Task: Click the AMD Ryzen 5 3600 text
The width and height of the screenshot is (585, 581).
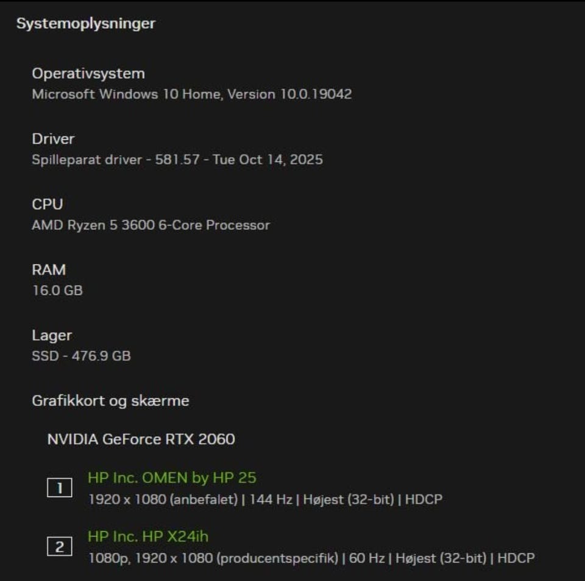Action: 151,225
